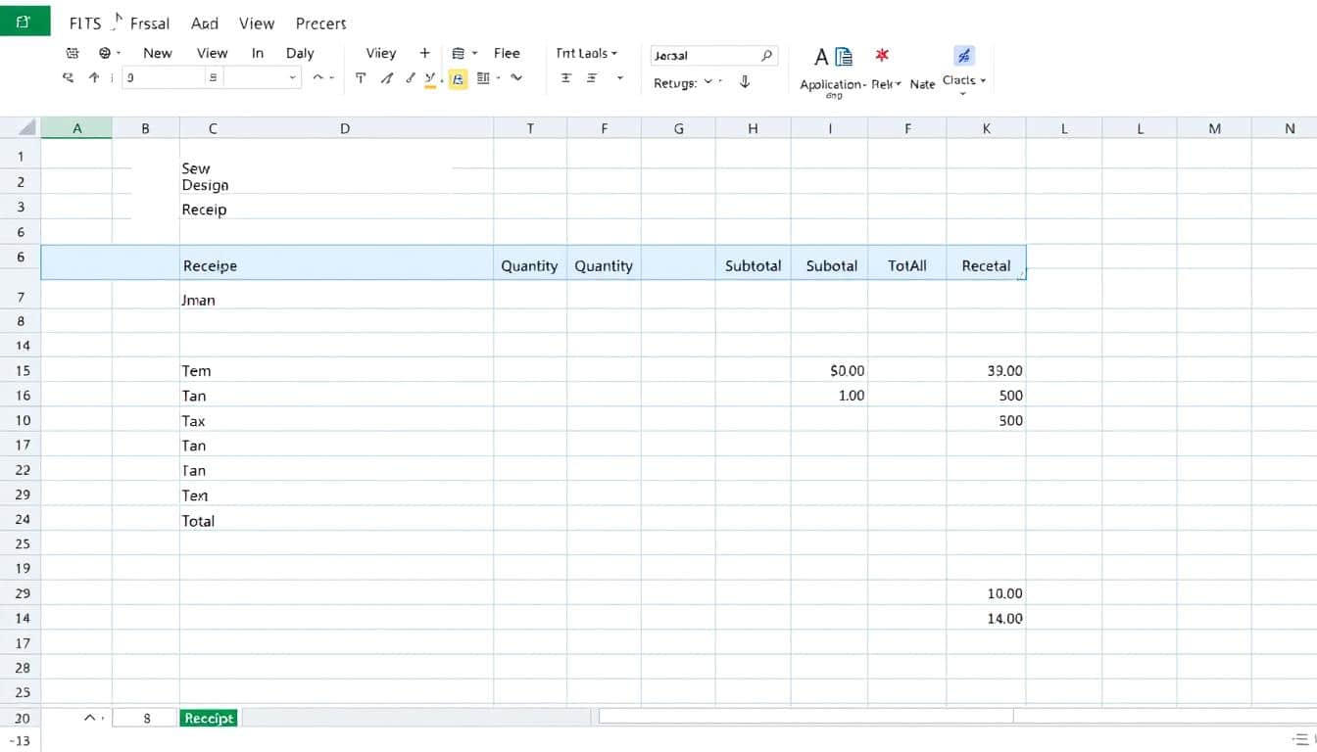1317x752 pixels.
Task: Click the second alignment icon
Action: tap(591, 78)
